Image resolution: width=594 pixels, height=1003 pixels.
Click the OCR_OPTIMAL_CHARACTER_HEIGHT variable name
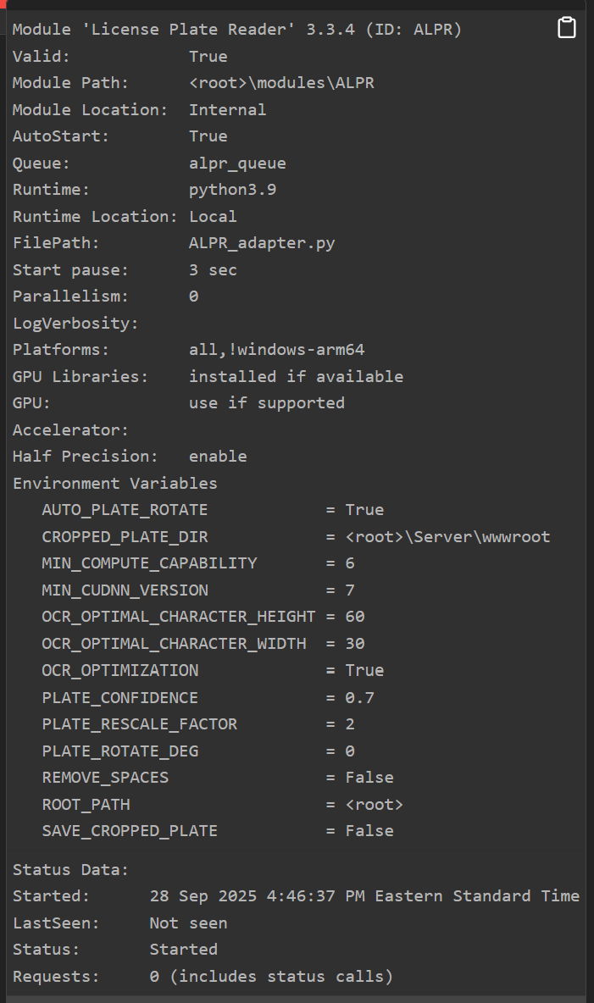pyautogui.click(x=178, y=617)
